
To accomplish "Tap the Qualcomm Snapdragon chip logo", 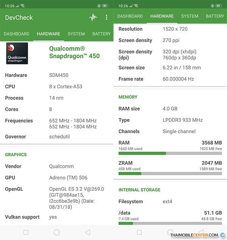I will click(x=17, y=53).
